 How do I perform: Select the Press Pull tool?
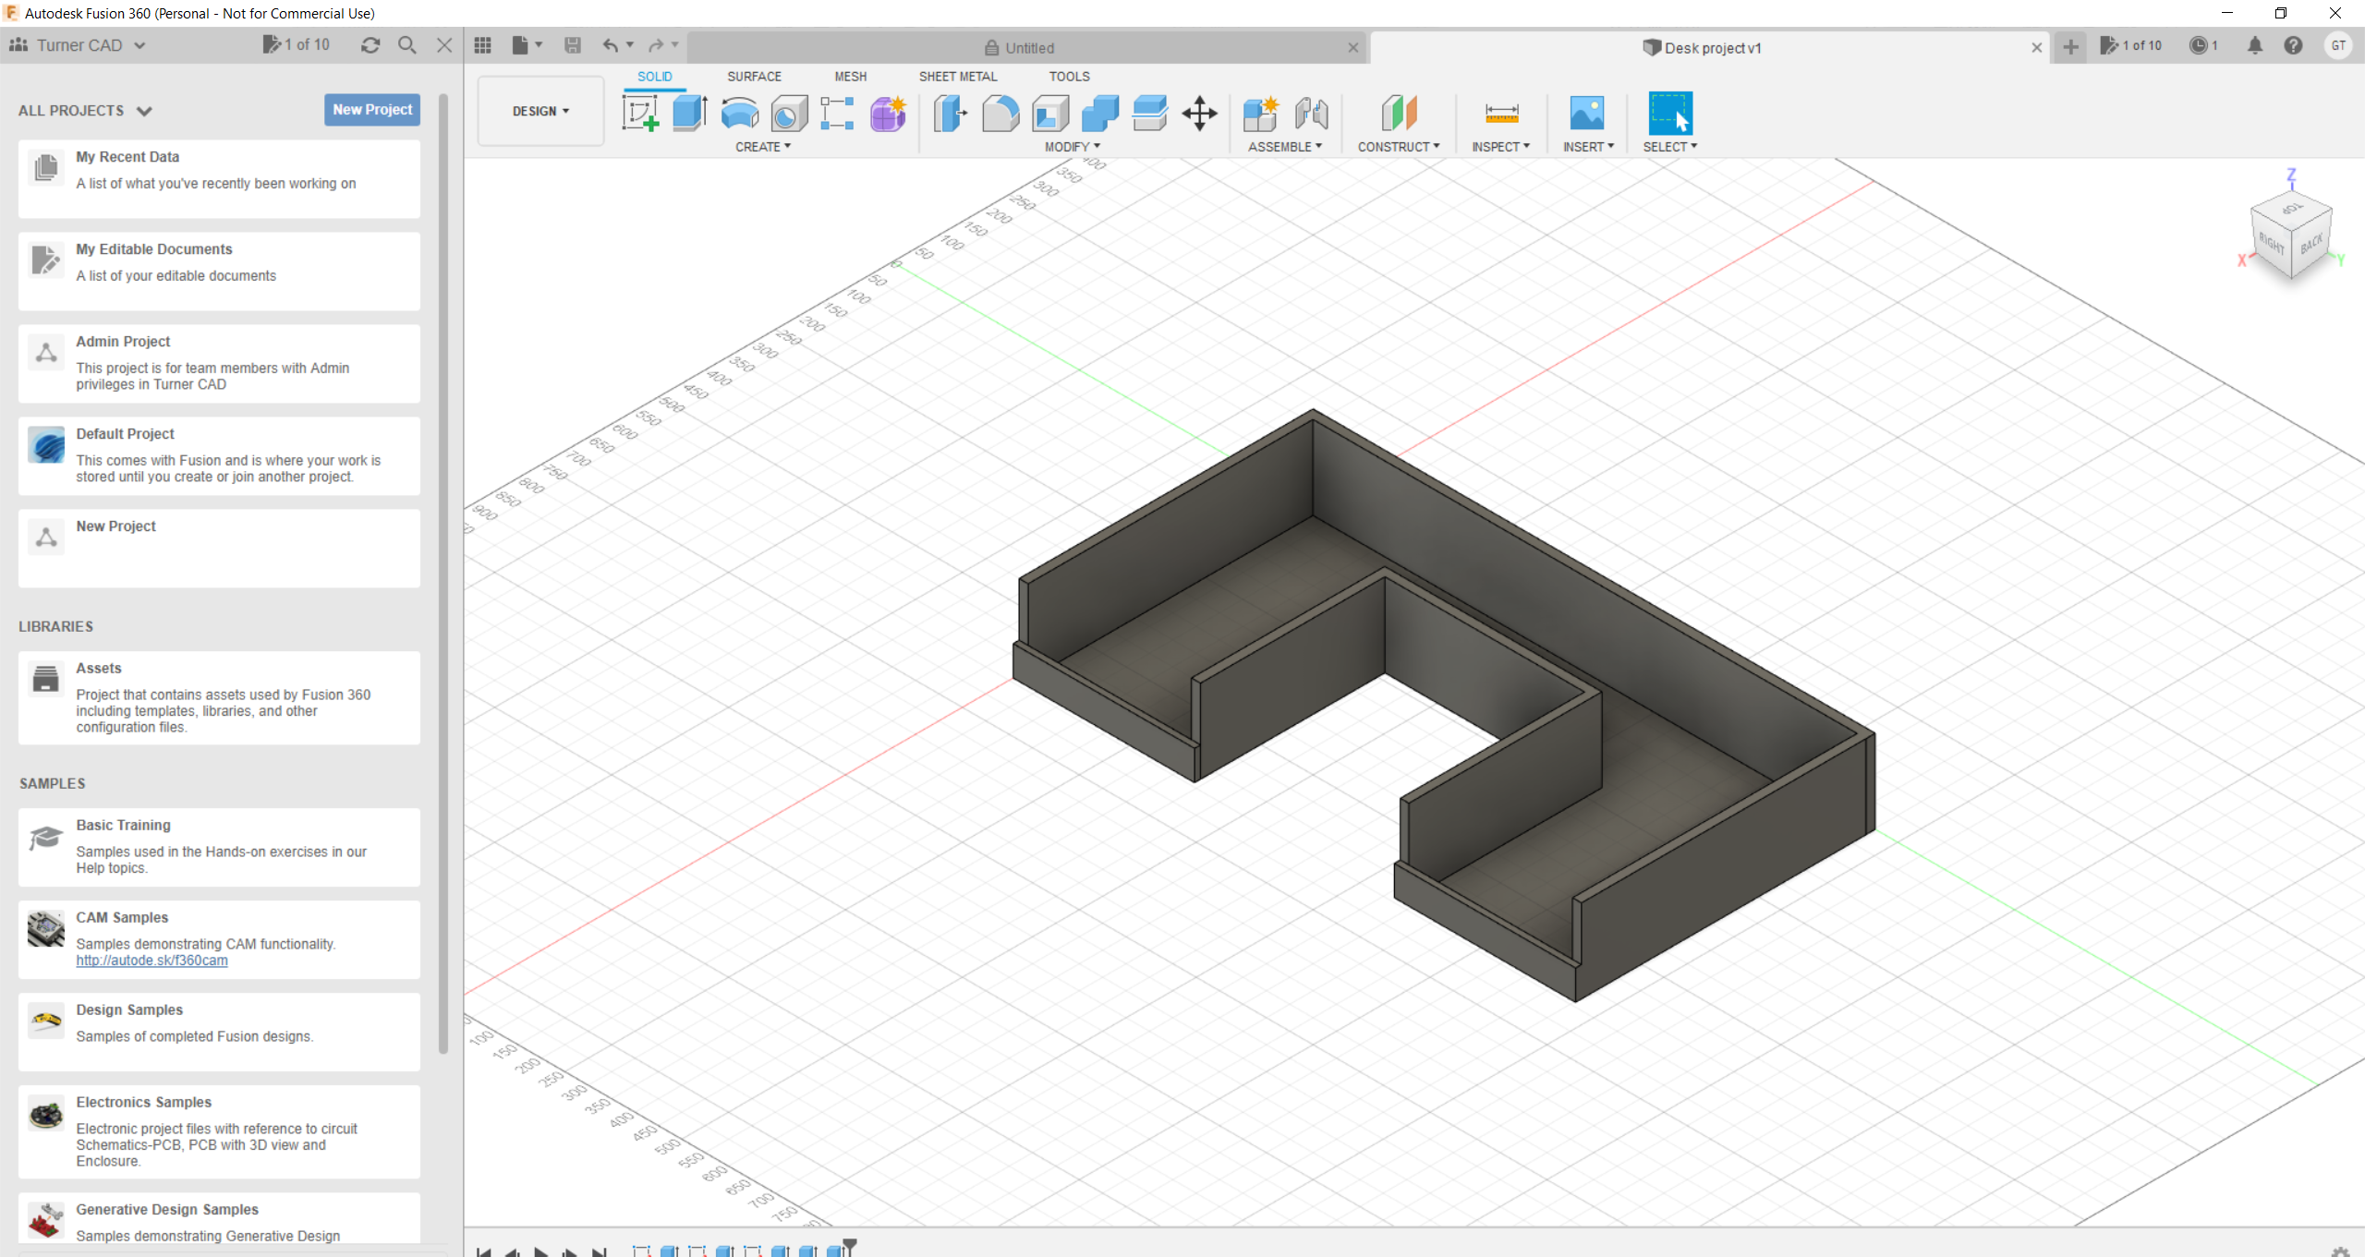(950, 114)
